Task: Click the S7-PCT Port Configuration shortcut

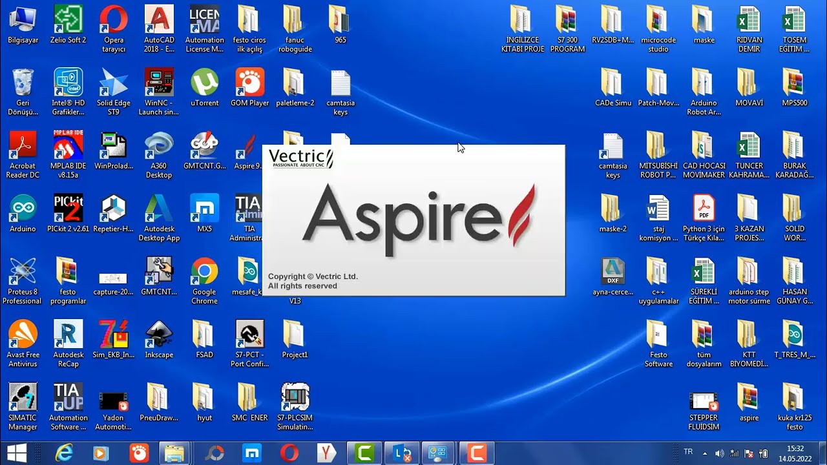Action: tap(250, 345)
